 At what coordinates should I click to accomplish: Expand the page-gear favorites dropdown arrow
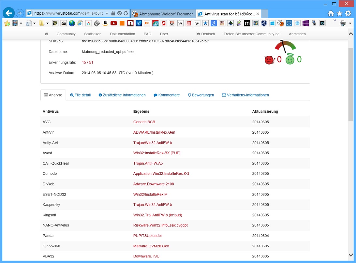tap(34, 23)
